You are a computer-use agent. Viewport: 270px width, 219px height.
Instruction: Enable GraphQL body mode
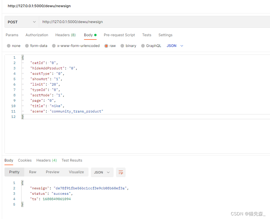point(151,45)
